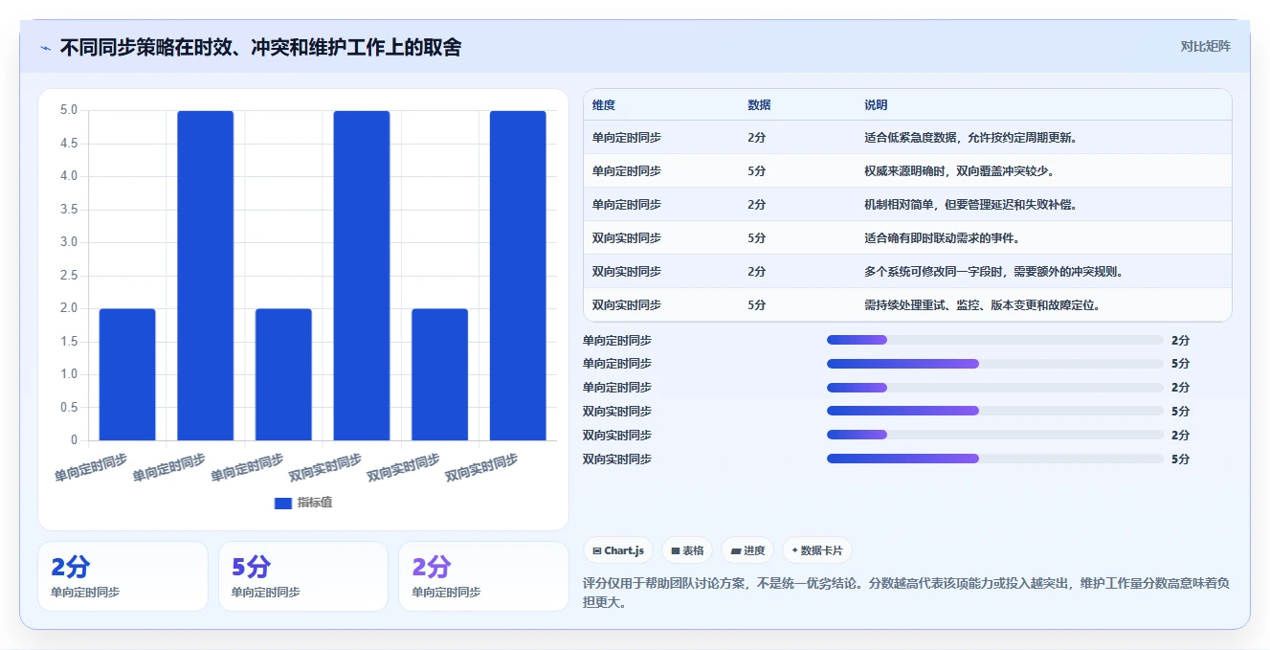Image resolution: width=1270 pixels, height=650 pixels.
Task: Click 5分 in the 权威来源明确时 row
Action: (x=756, y=171)
